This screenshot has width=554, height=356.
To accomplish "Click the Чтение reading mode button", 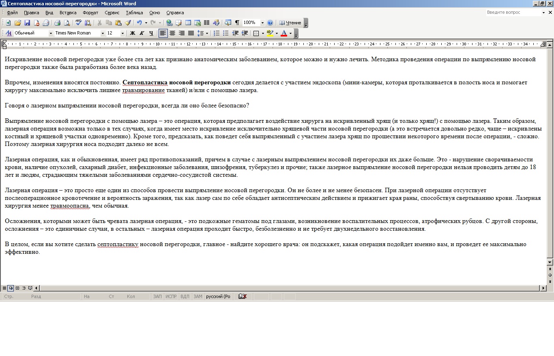I will (x=290, y=23).
